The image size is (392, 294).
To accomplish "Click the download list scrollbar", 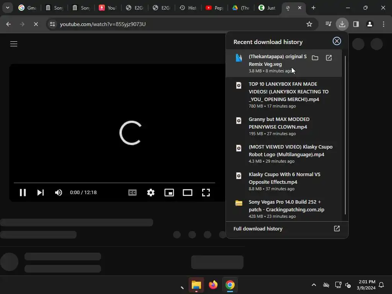I will point(345,135).
